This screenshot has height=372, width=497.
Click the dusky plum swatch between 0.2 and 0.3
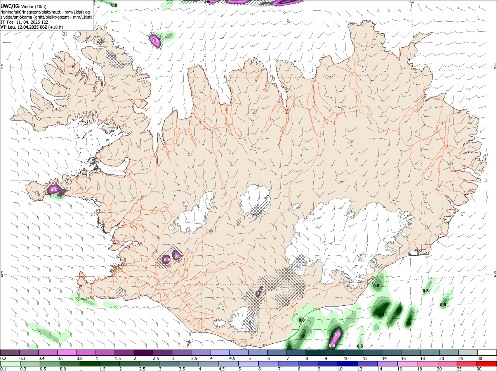(10, 353)
